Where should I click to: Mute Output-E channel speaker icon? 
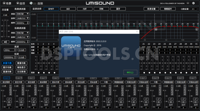point(59,102)
